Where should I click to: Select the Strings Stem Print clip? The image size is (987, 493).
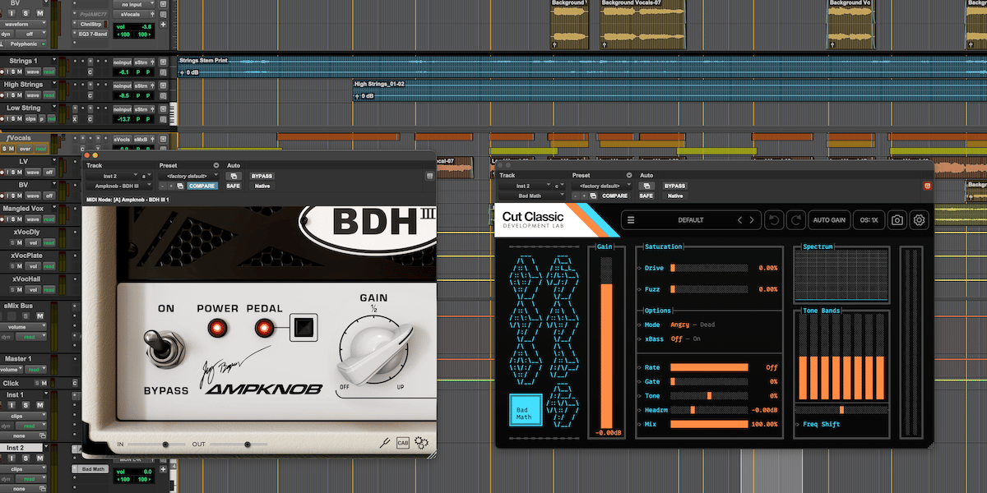pyautogui.click(x=582, y=67)
